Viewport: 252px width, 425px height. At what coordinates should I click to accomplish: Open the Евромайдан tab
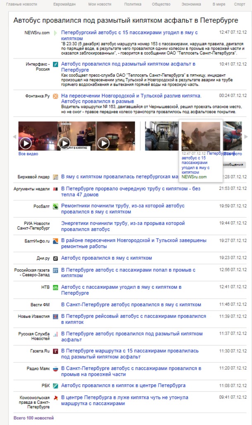pos(64,4)
